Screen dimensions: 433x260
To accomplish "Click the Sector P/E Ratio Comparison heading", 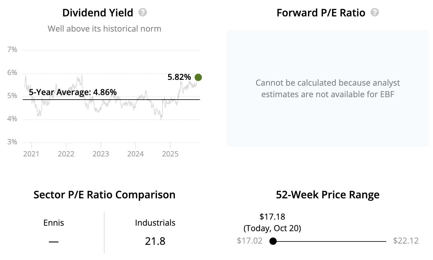I will pyautogui.click(x=104, y=195).
